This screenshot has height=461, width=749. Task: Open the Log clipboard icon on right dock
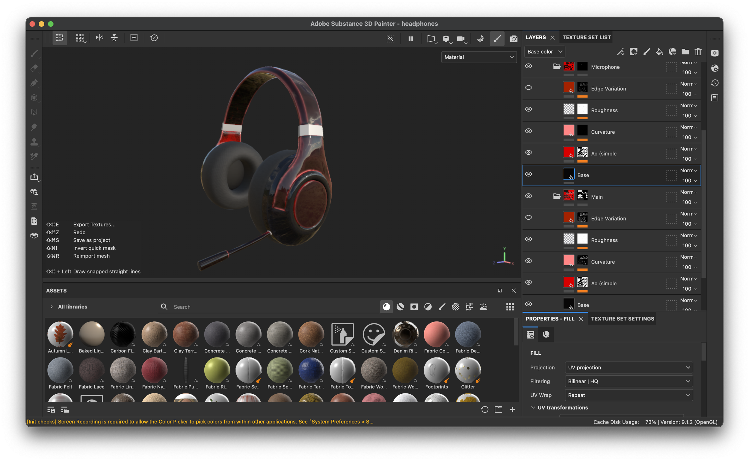(x=715, y=98)
